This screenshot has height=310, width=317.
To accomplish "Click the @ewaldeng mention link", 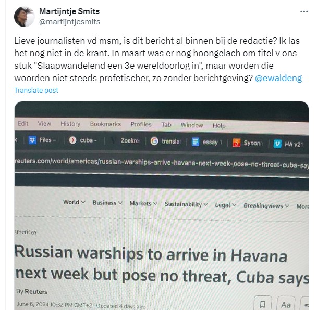I will [x=278, y=78].
